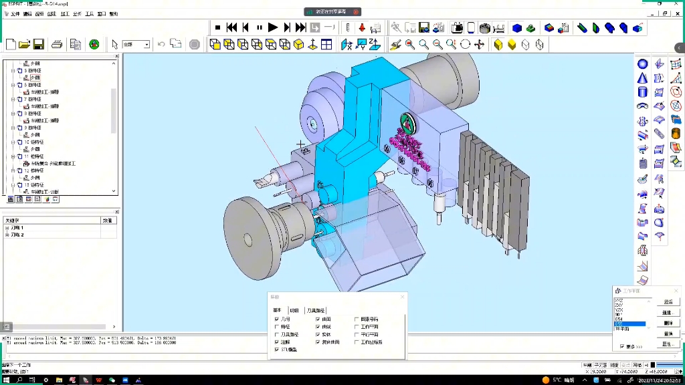Collapse the 9 feature tree node

[x=13, y=128]
